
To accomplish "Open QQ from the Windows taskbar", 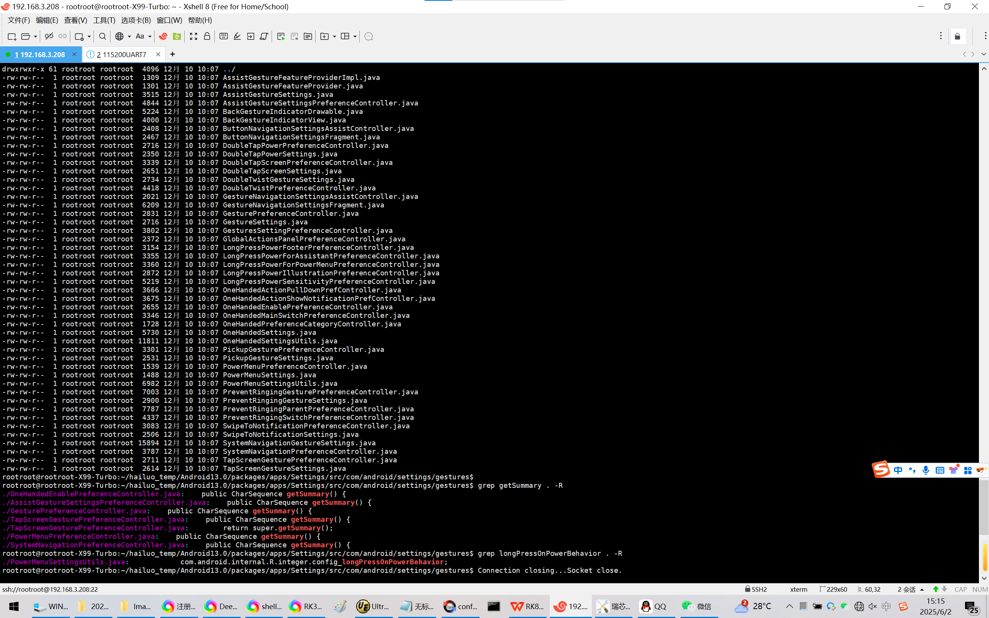I will pyautogui.click(x=653, y=606).
